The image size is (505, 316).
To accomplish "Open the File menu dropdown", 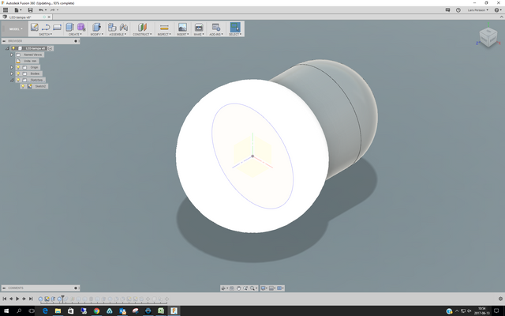I will (17, 10).
